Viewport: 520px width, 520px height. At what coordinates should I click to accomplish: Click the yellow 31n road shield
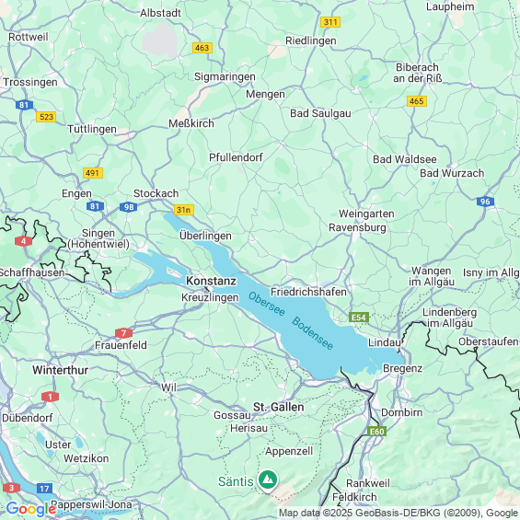(x=184, y=210)
